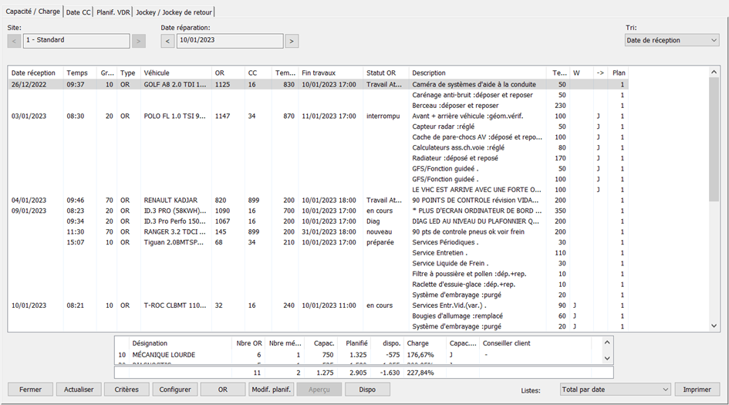Screen dimensions: 729x405
Task: Click description Berceau :déposer et reposer
Action: (455, 106)
